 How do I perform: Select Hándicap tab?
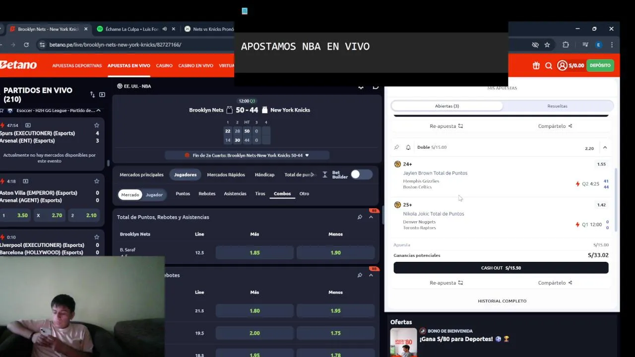click(264, 175)
